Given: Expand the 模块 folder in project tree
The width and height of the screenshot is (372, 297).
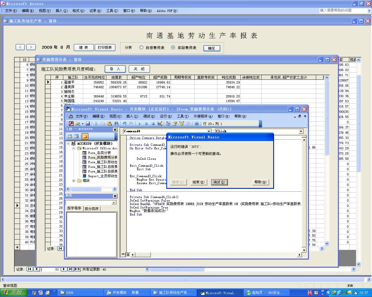Looking at the screenshot, I should tap(74, 181).
